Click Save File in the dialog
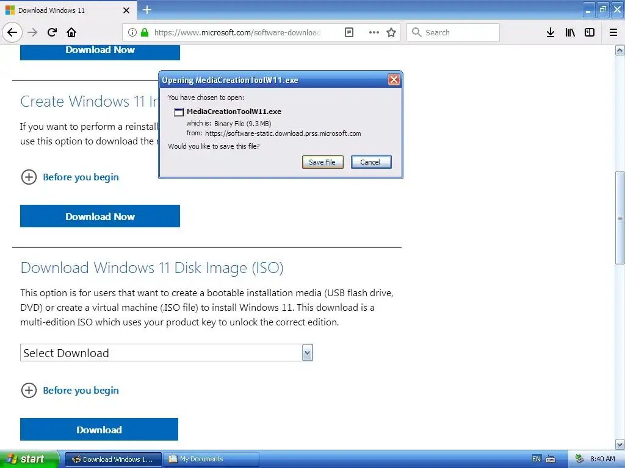 [x=322, y=162]
